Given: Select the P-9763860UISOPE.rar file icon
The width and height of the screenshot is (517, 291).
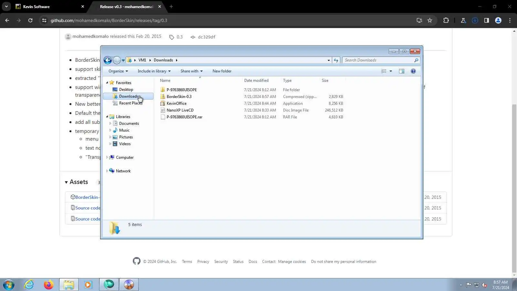Looking at the screenshot, I should coord(163,117).
